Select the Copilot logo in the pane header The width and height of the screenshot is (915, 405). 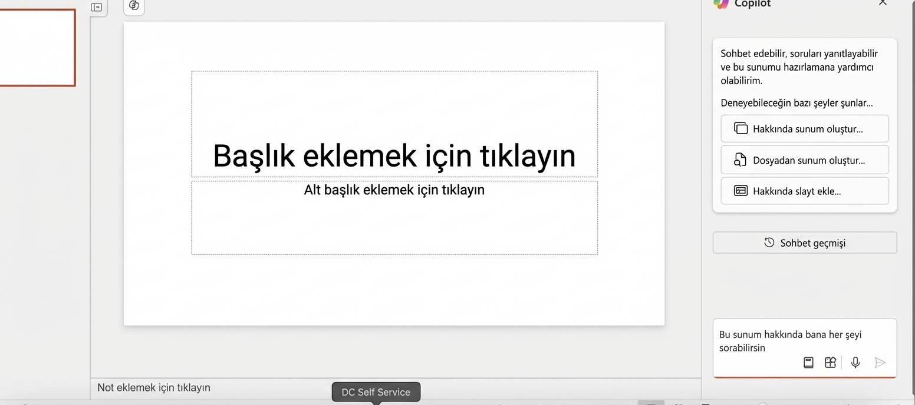click(x=720, y=4)
